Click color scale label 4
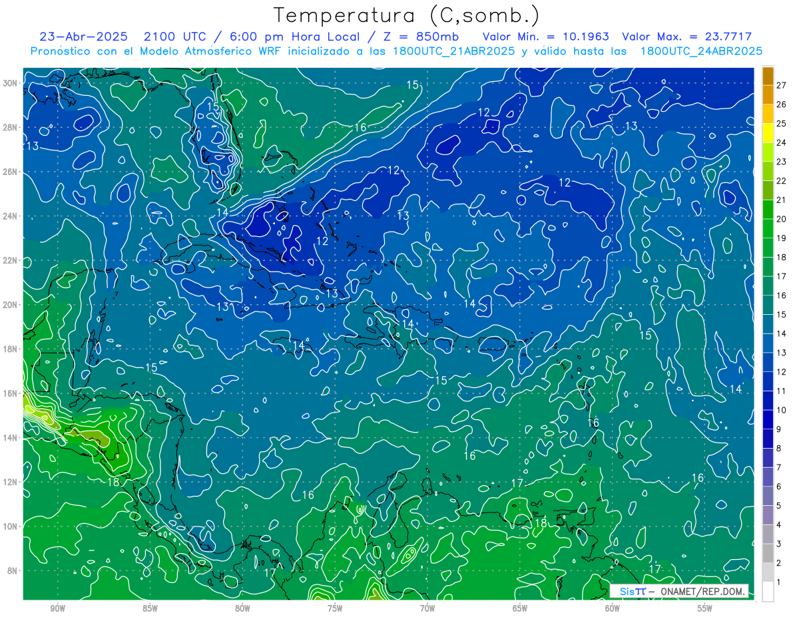 click(779, 525)
